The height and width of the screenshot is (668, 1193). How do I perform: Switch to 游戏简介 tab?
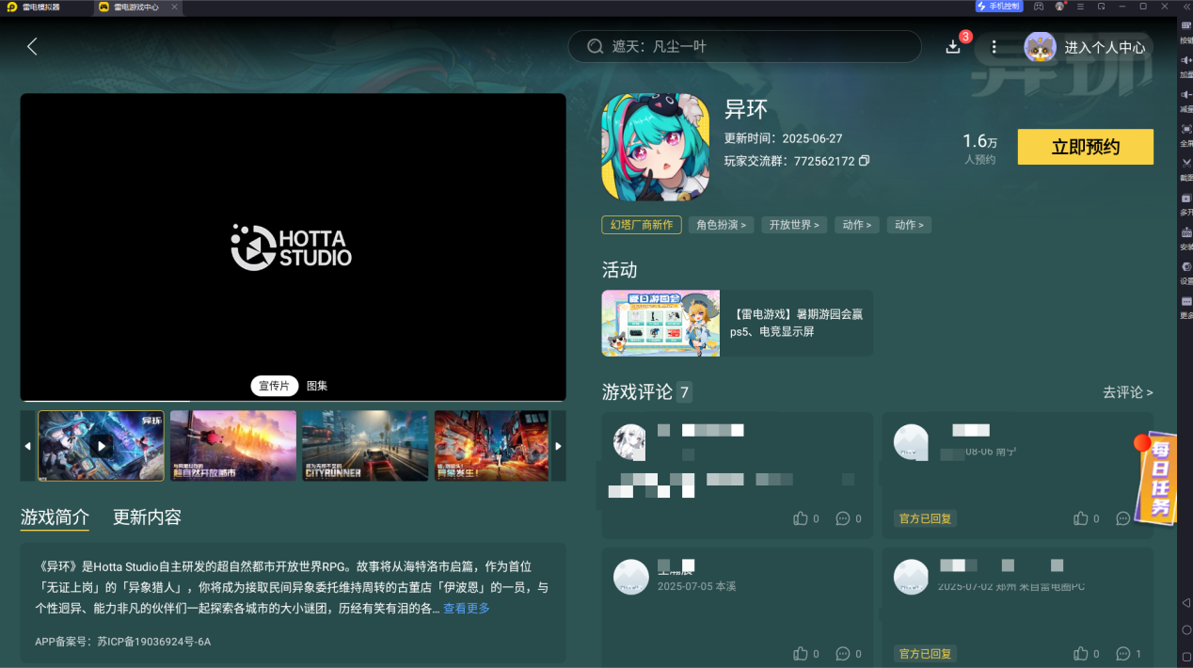(x=55, y=517)
